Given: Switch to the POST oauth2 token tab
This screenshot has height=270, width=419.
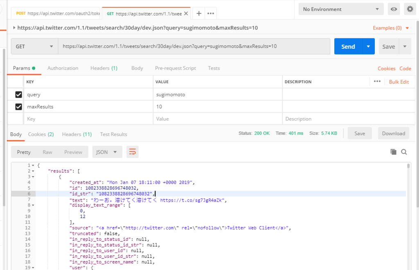Looking at the screenshot, I should (x=56, y=14).
